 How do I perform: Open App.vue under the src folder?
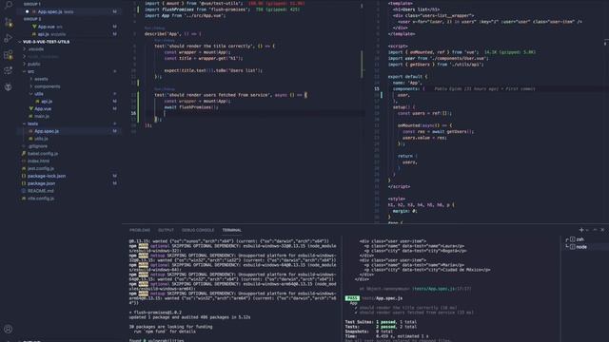(x=43, y=109)
